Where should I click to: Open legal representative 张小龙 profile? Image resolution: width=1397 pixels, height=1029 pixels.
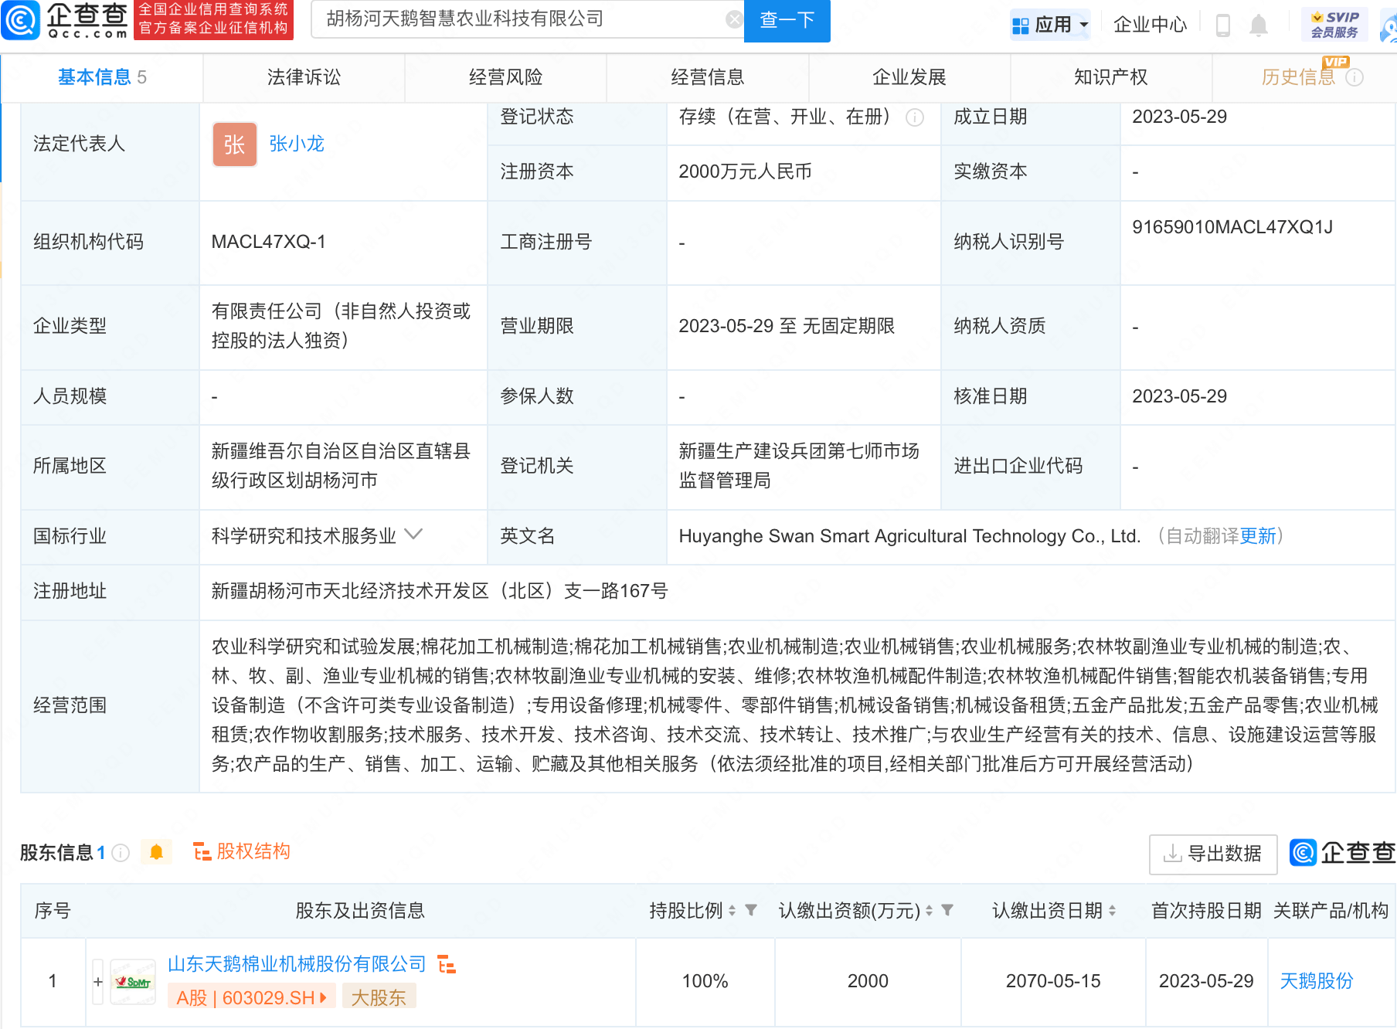(297, 144)
